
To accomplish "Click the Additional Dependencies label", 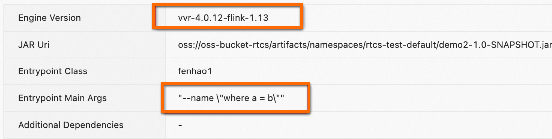I will tap(71, 125).
